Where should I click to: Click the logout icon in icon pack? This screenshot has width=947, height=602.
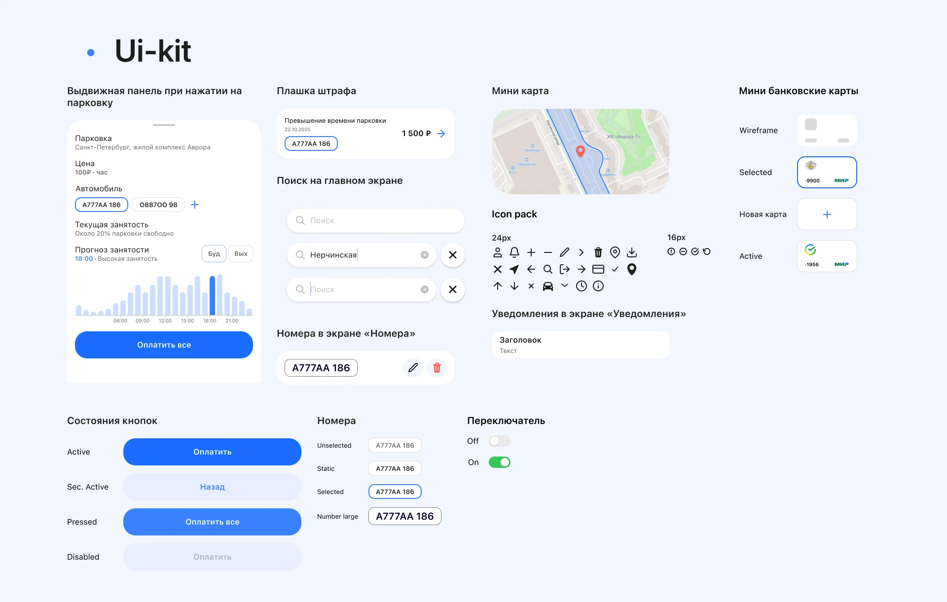point(565,269)
